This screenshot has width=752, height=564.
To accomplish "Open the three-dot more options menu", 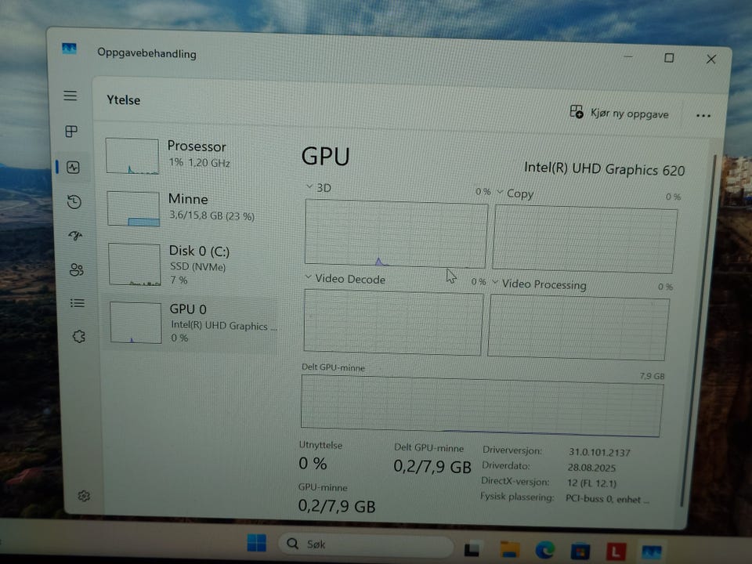I will tap(703, 116).
